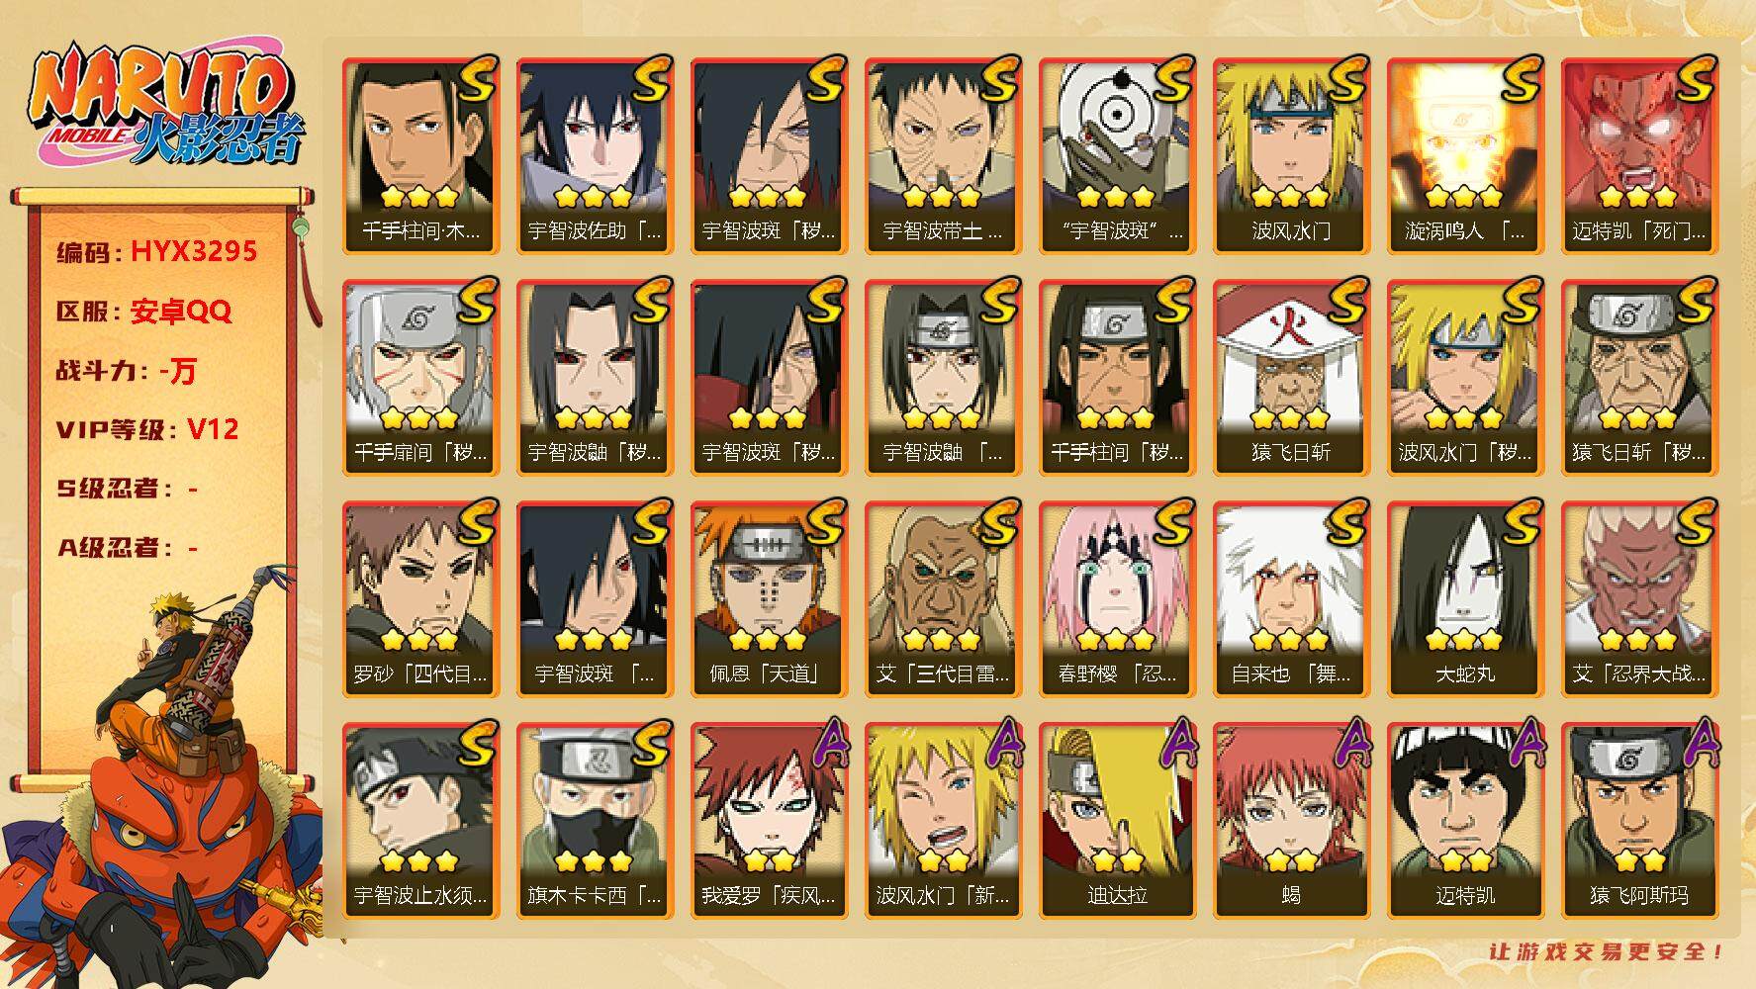Click the 区服 安卓QQ server label
This screenshot has height=989, width=1756.
[x=143, y=312]
